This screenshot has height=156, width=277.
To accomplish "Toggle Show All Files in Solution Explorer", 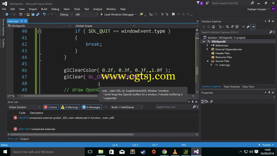I will (237, 27).
